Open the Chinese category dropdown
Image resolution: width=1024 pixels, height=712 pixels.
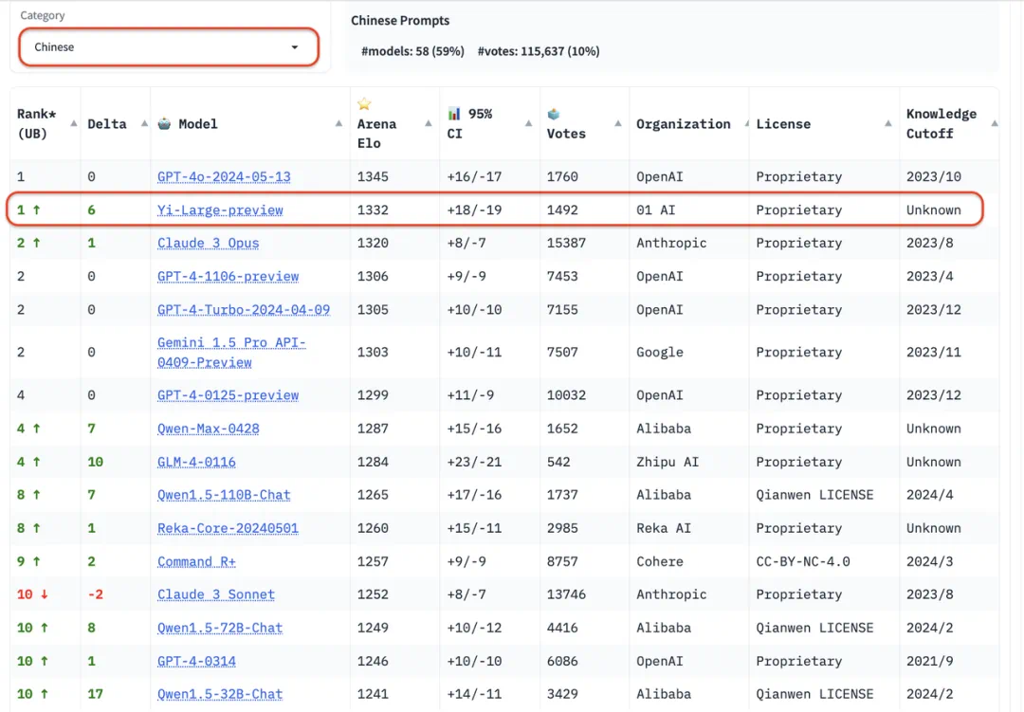tap(168, 47)
